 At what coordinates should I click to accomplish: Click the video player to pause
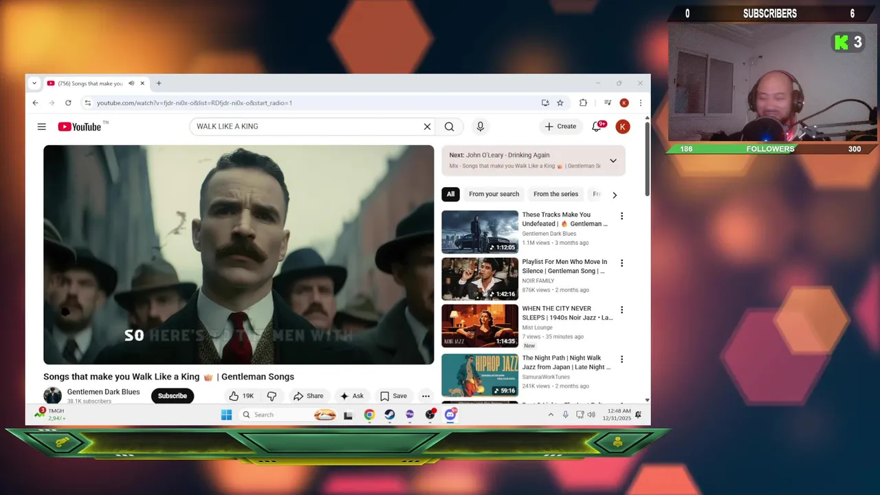click(239, 254)
